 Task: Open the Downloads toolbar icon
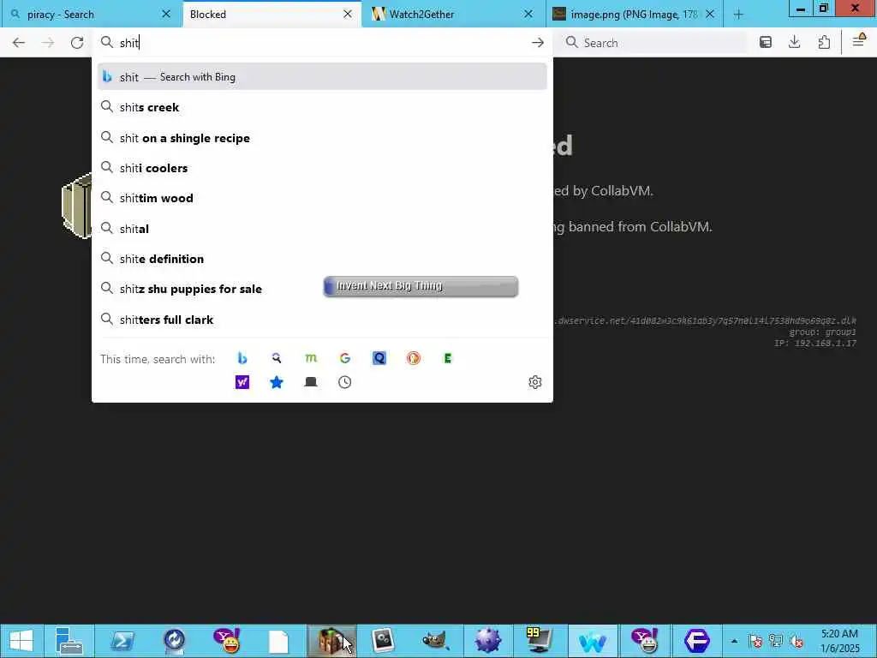pyautogui.click(x=794, y=43)
